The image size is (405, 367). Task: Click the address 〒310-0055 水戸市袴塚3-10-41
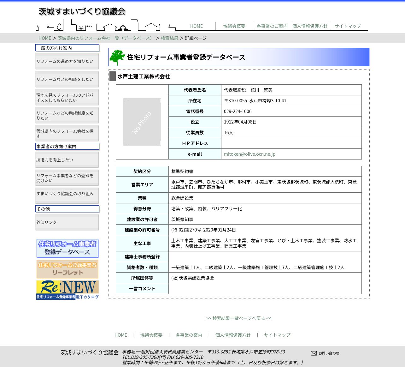tap(255, 101)
